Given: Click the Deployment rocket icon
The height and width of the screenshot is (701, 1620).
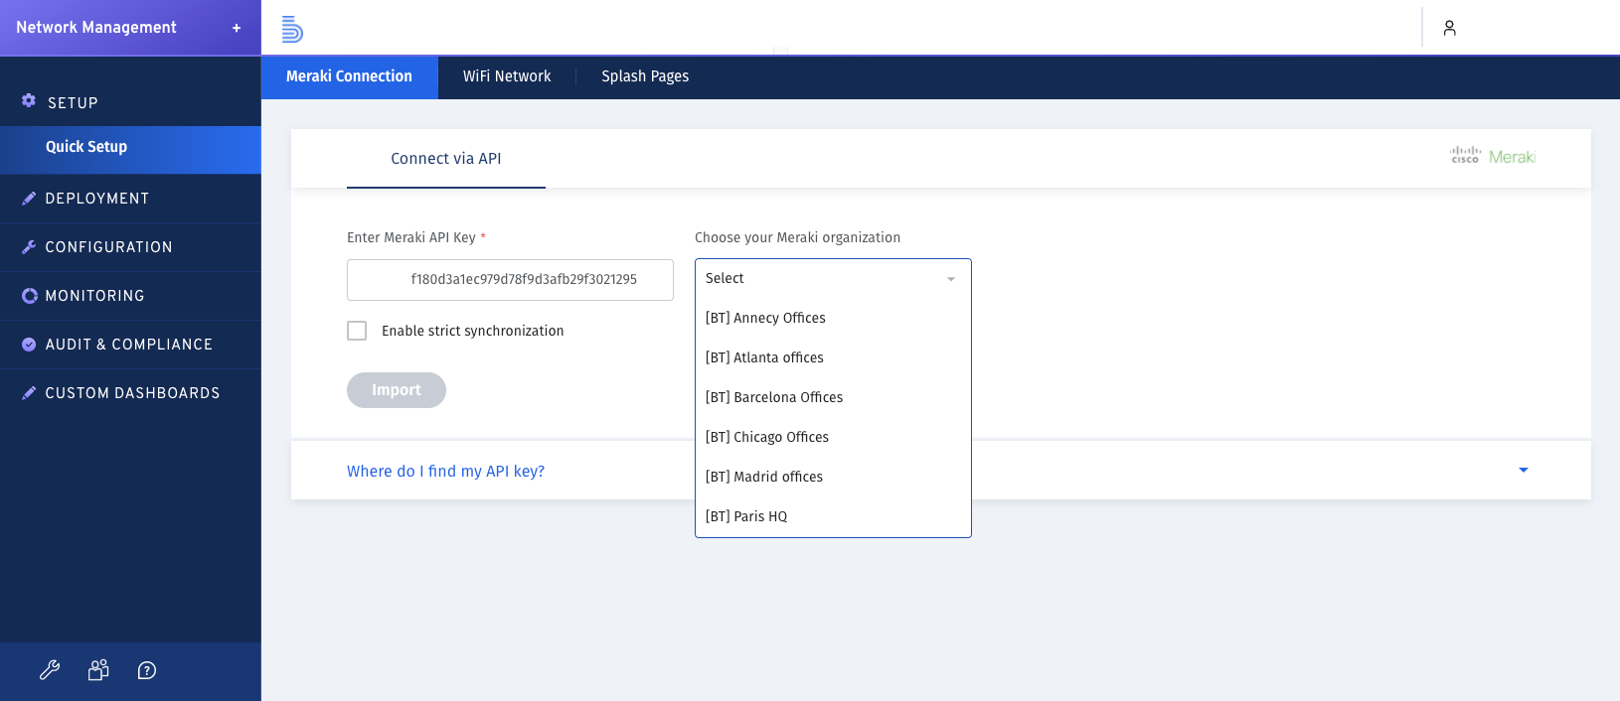Looking at the screenshot, I should 29,199.
